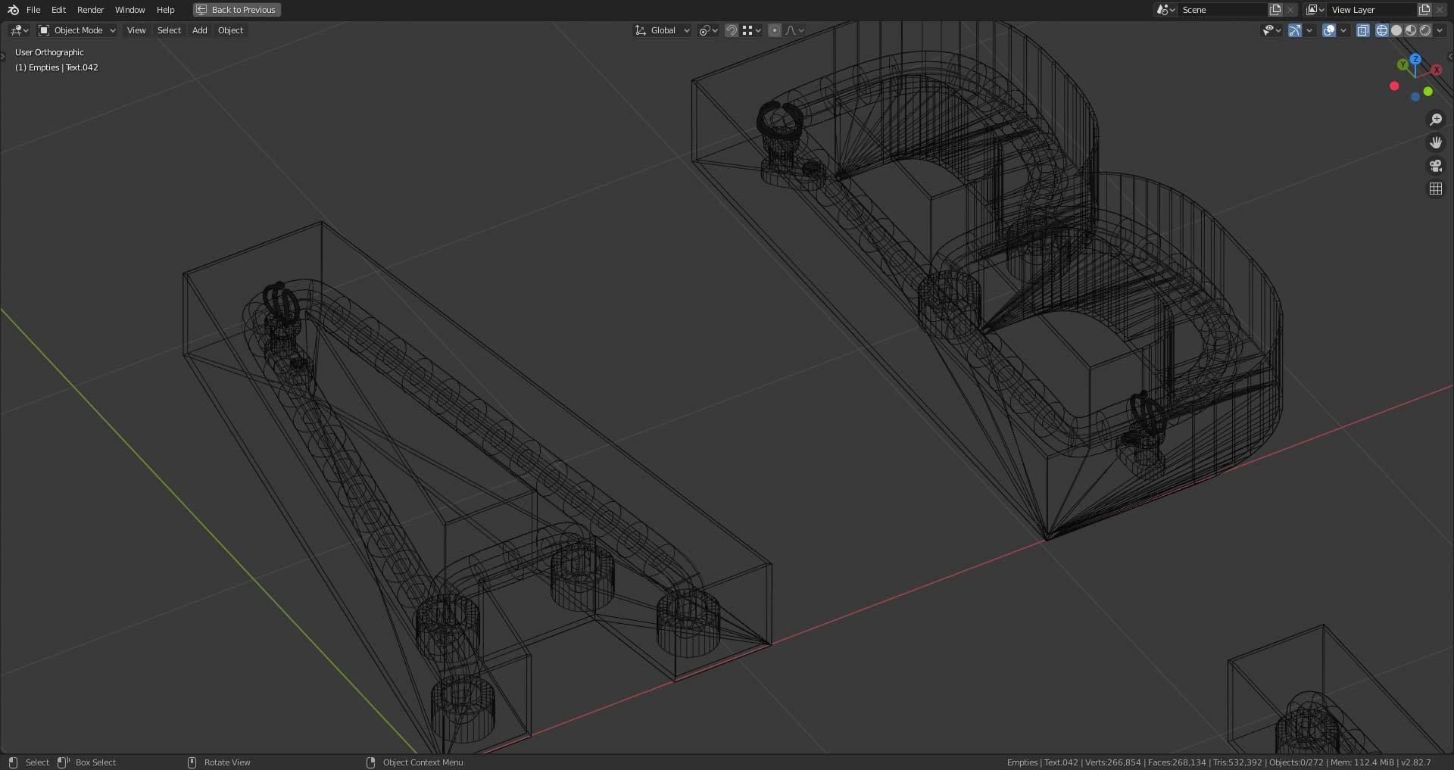
Task: Open the Global transform orientation dropdown
Action: (x=662, y=30)
